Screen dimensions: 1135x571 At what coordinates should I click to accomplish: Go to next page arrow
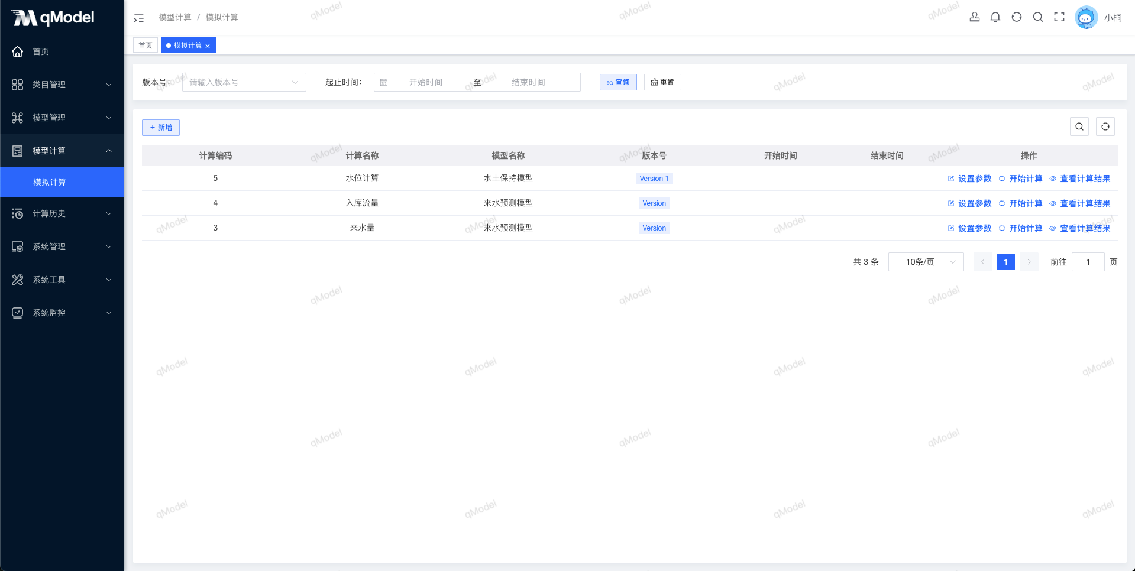click(1029, 262)
